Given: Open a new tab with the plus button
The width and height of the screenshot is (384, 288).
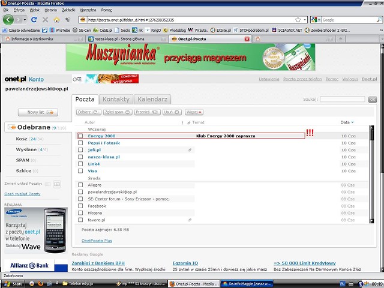Looking at the screenshot, I should [x=341, y=38].
